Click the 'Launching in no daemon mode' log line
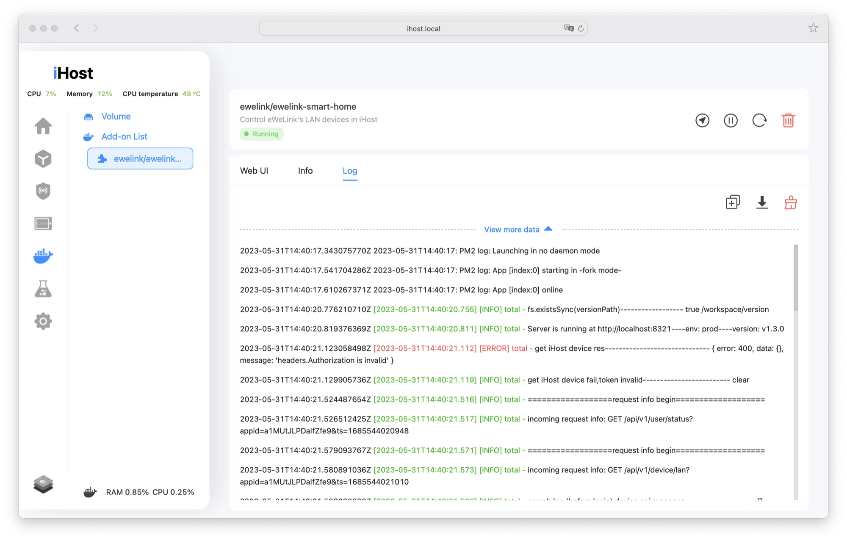Image resolution: width=847 pixels, height=541 pixels. 420,251
